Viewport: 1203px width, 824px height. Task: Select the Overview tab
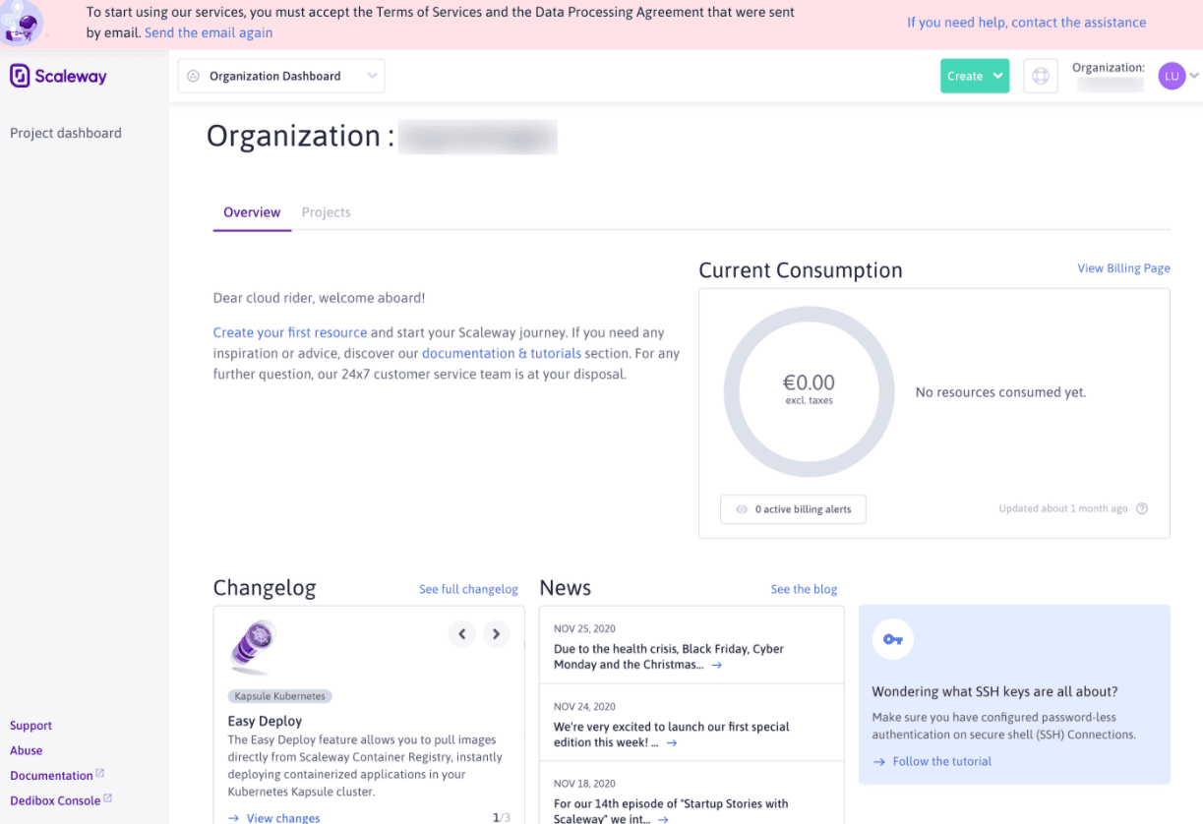(252, 212)
